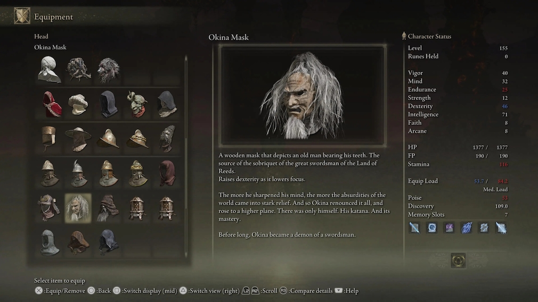The width and height of the screenshot is (538, 302).
Task: Select the first memorized spell slot icon
Action: (x=414, y=228)
